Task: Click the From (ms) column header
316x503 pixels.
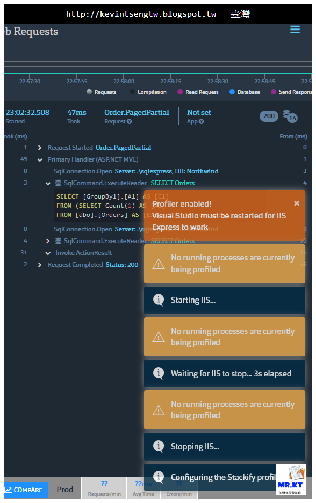Action: pyautogui.click(x=293, y=136)
